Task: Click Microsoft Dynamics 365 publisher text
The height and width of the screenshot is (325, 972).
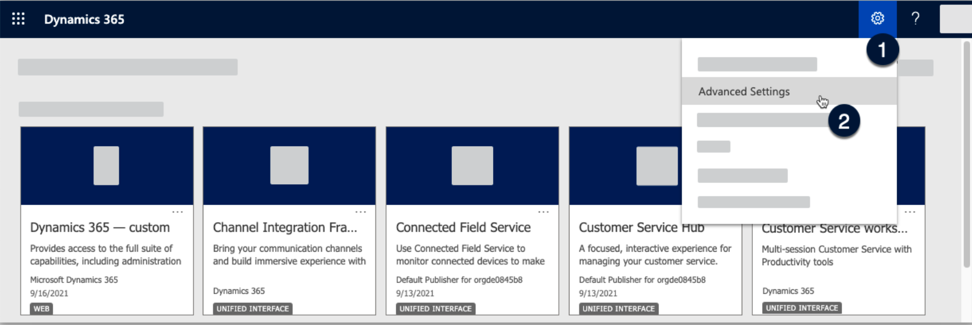Action: click(x=74, y=280)
